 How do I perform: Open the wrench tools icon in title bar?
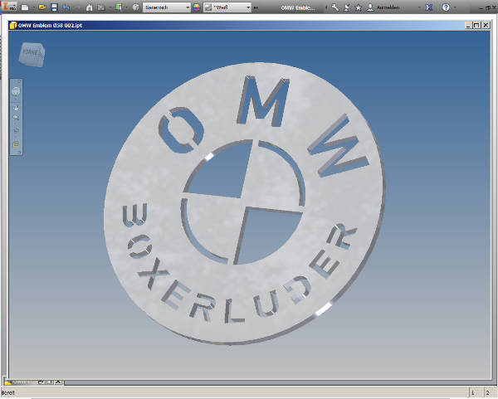coord(335,7)
